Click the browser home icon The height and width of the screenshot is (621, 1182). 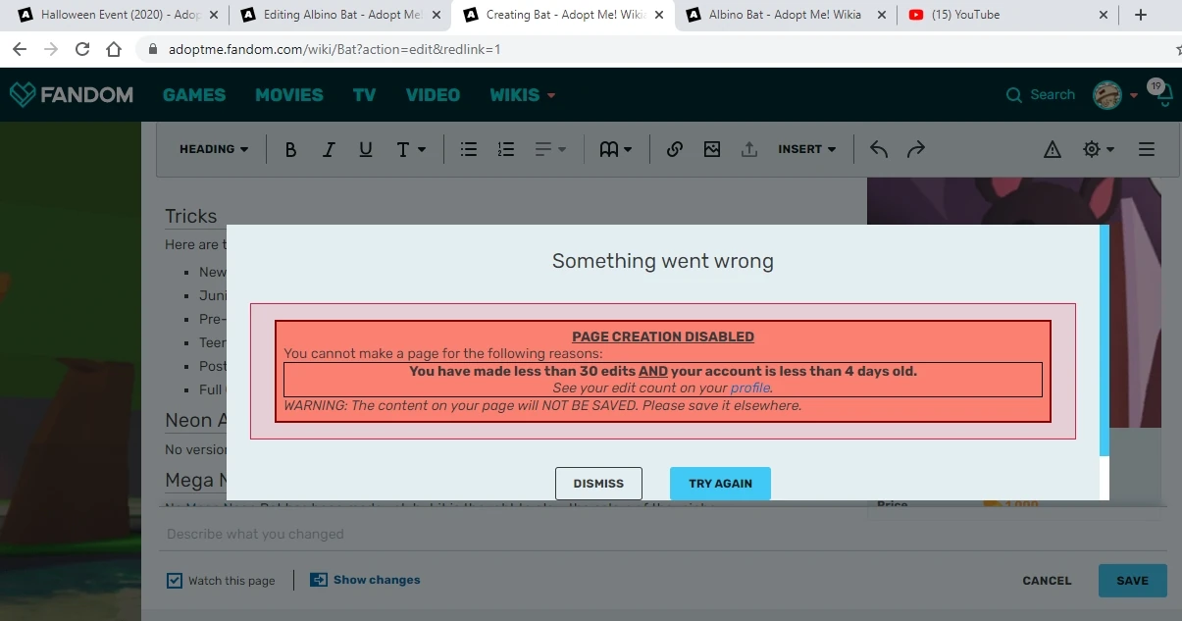tap(114, 49)
